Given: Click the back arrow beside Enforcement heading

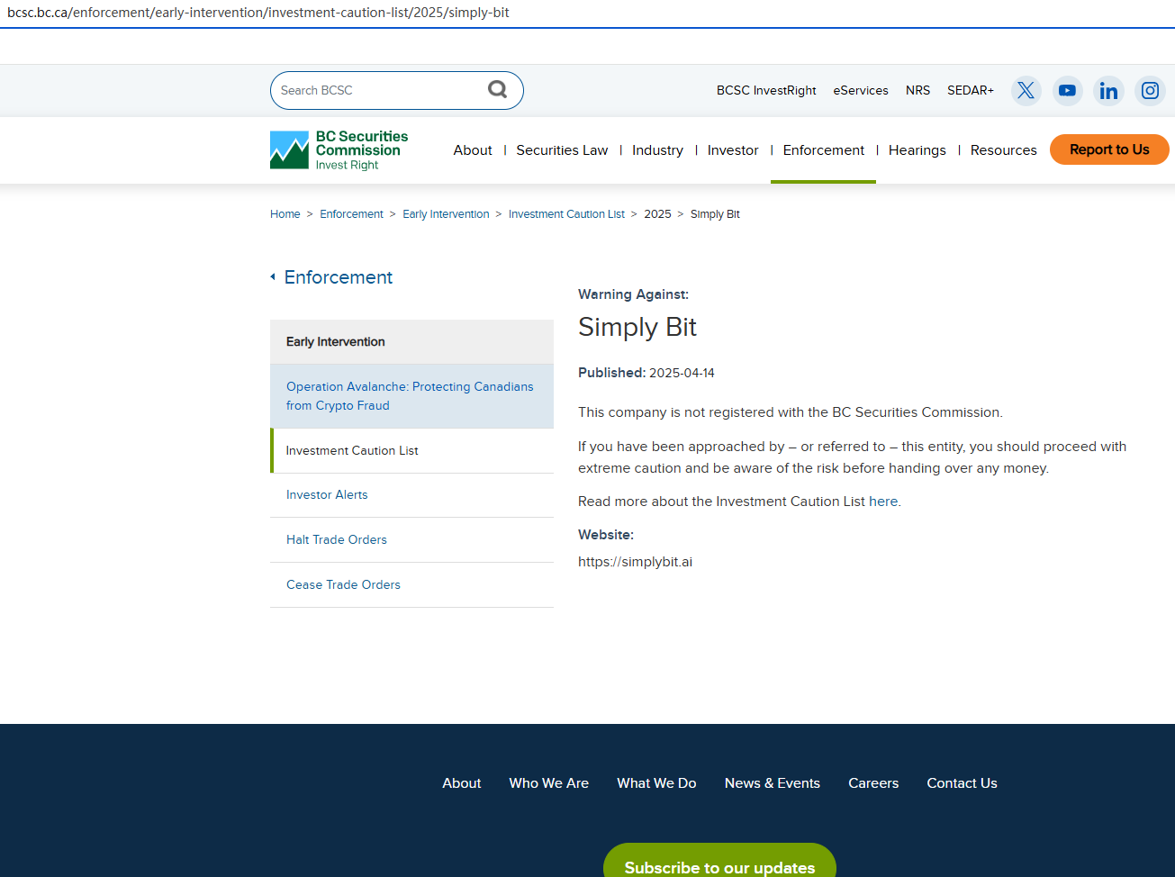Looking at the screenshot, I should click(273, 277).
